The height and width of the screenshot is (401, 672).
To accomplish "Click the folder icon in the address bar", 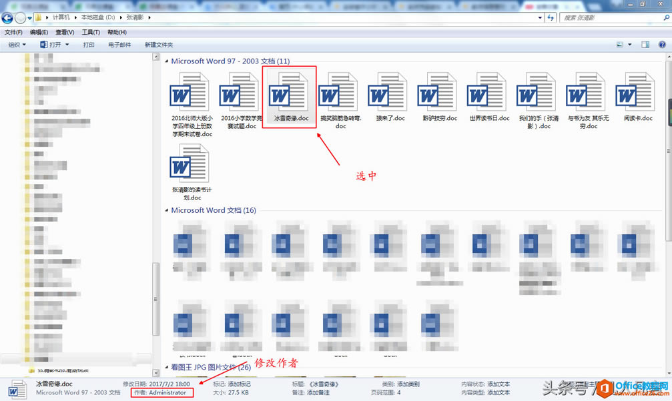I will pos(38,17).
